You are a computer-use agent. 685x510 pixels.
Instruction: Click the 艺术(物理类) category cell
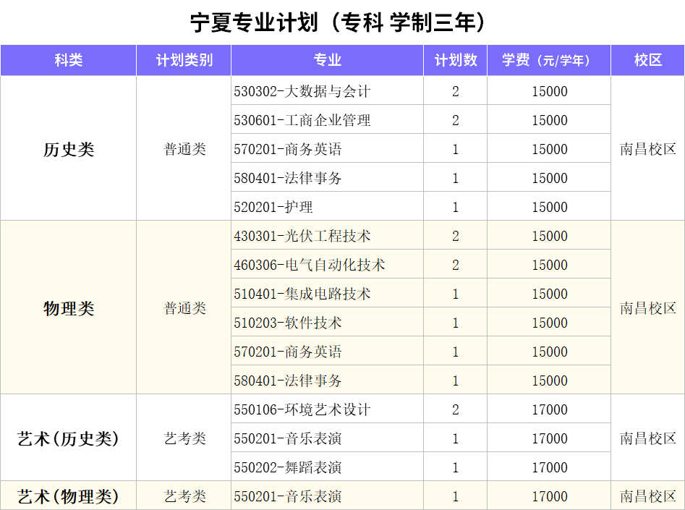[x=69, y=496]
